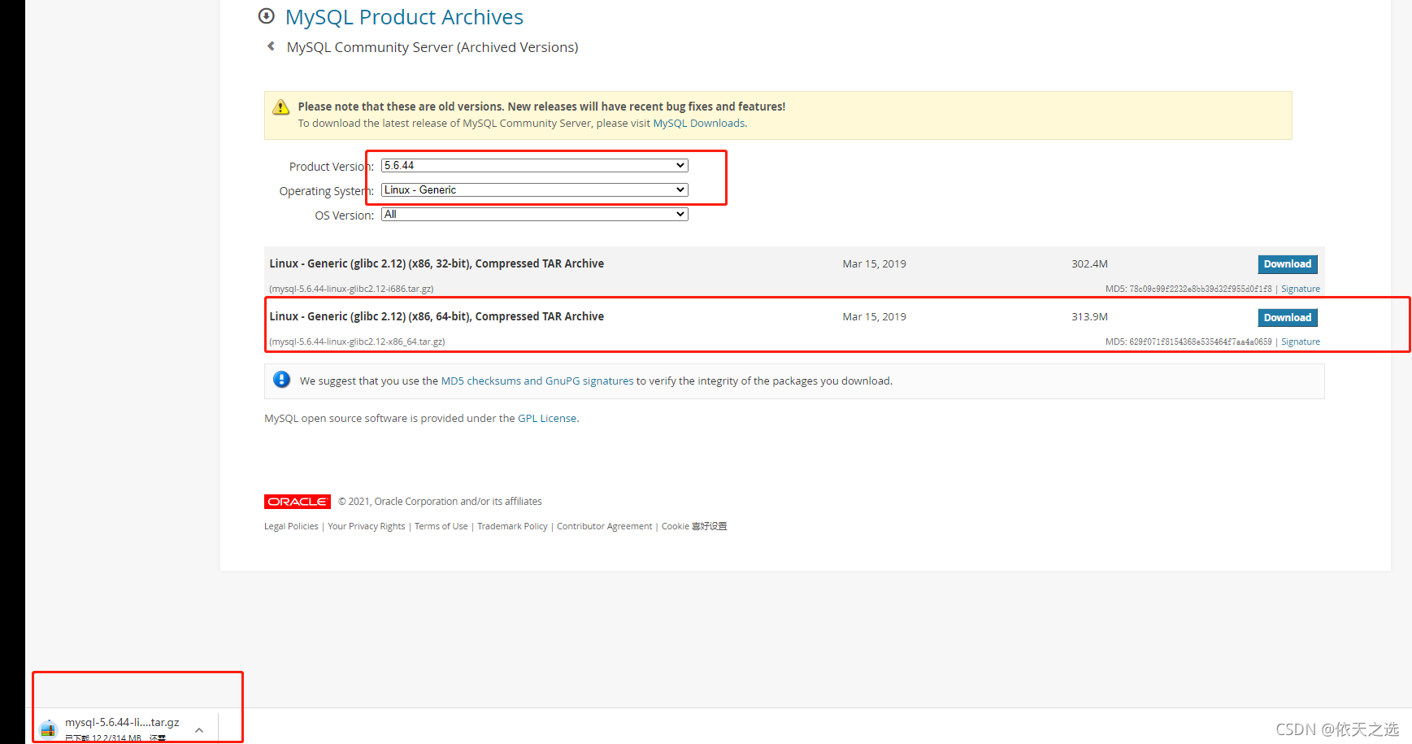Click the mysql-5.6.44-linux-glibc2.12-x86_64.tar.gz filename
Screen dimensions: 1412x744
tap(357, 342)
